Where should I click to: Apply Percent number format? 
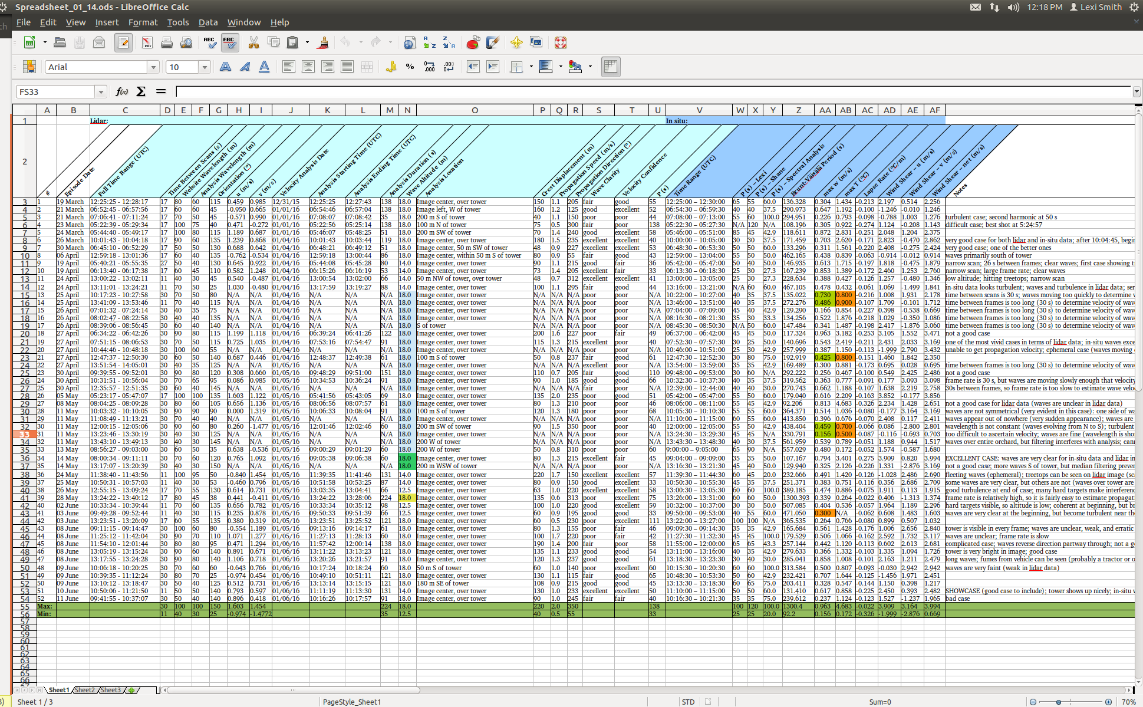coord(410,67)
